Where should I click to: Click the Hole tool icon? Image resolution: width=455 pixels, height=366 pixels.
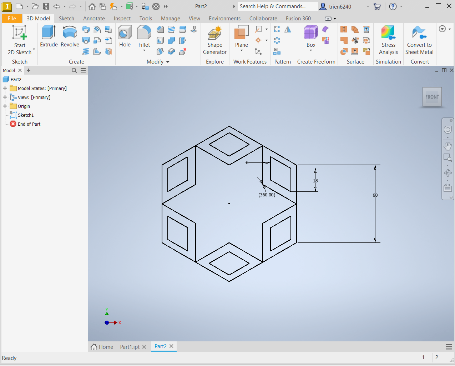tap(125, 33)
